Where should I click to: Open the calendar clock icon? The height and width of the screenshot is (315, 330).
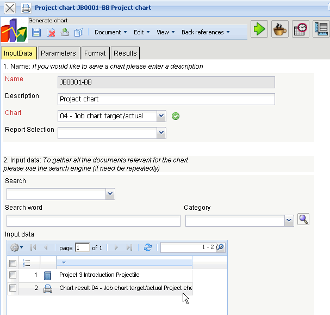[300, 29]
